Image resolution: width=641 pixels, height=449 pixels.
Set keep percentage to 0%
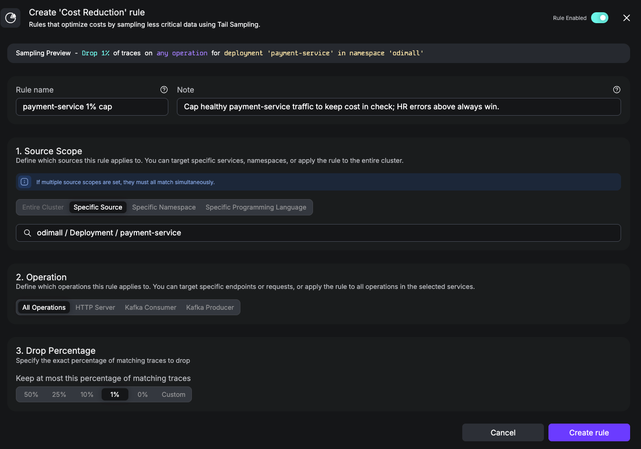(142, 395)
